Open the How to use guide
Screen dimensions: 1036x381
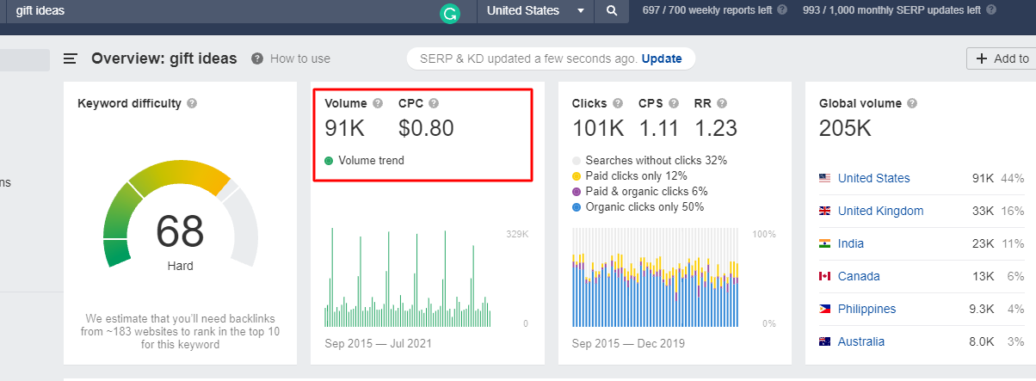(291, 58)
